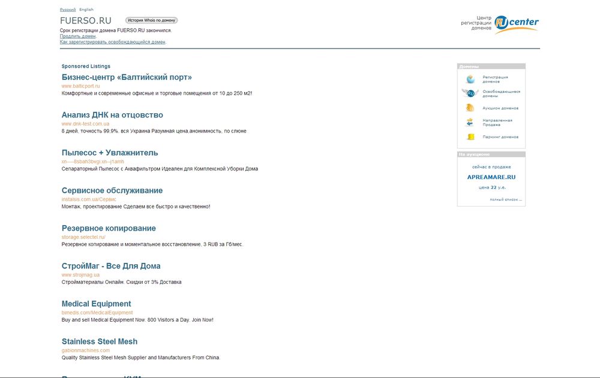The image size is (600, 378).
Task: Click Освобождающиеся домены sidebar link
Action: [x=501, y=93]
